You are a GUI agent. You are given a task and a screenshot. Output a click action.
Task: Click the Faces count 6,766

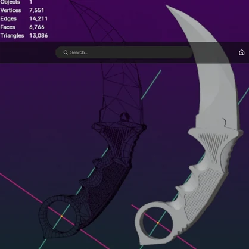tap(37, 27)
